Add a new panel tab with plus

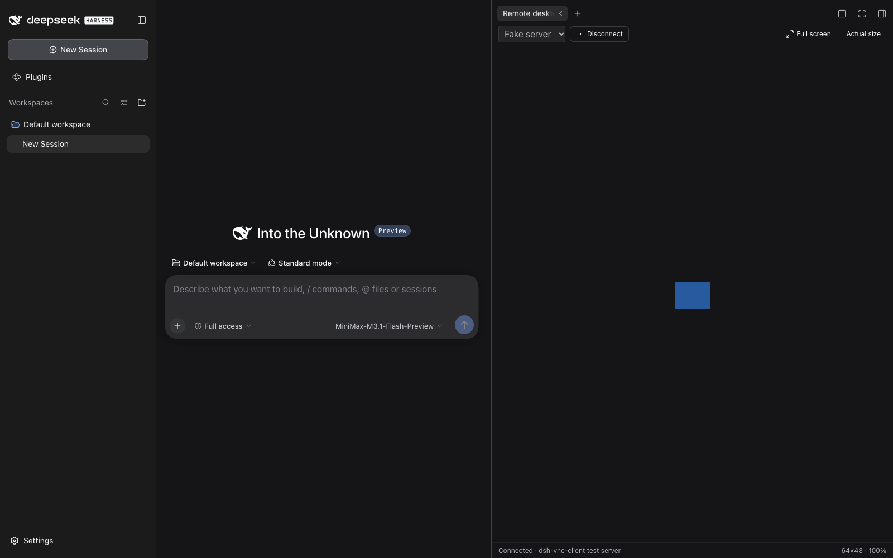pyautogui.click(x=578, y=13)
